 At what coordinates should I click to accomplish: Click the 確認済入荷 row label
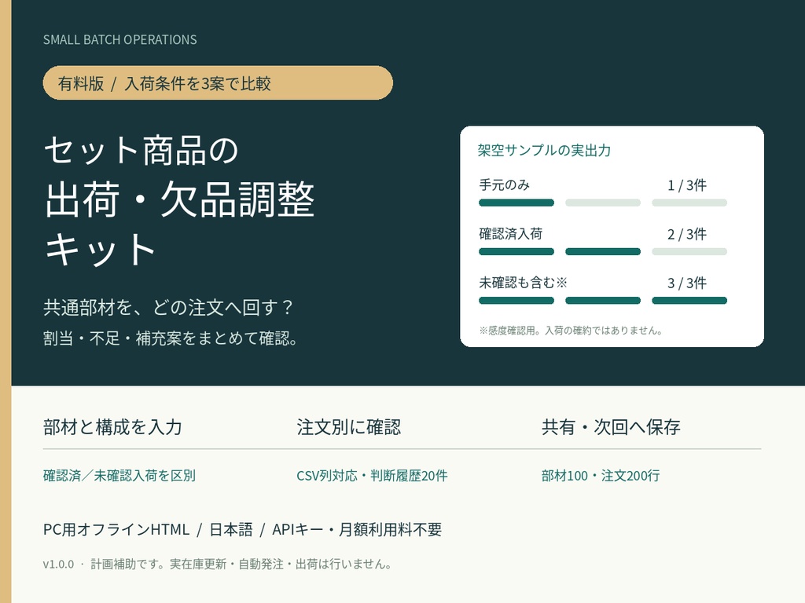pos(511,234)
